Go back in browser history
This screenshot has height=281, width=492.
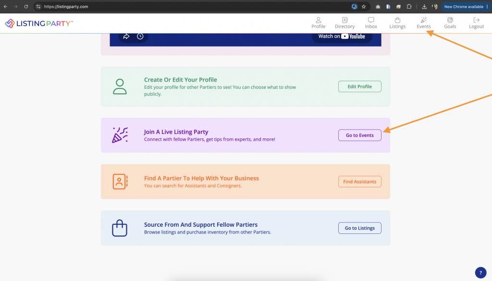pyautogui.click(x=5, y=7)
